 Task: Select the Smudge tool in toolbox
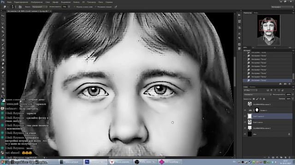pos(3,64)
